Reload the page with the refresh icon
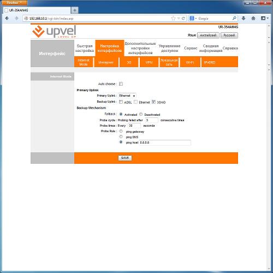 click(x=183, y=19)
